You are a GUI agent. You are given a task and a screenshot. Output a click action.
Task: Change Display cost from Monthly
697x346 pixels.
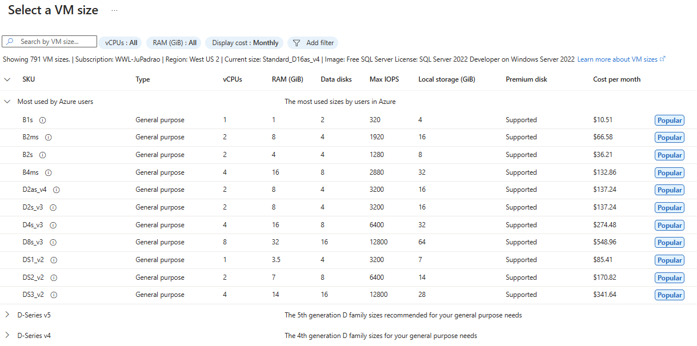tap(244, 42)
